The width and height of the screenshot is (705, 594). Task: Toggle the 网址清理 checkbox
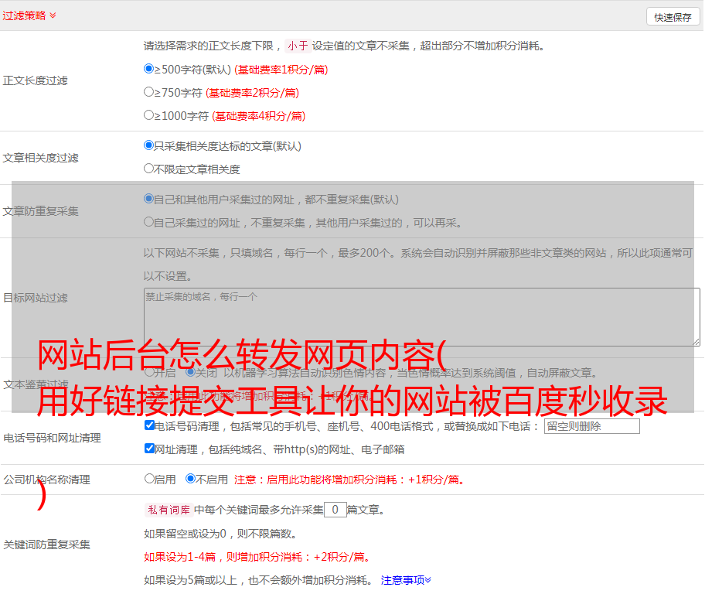(149, 449)
